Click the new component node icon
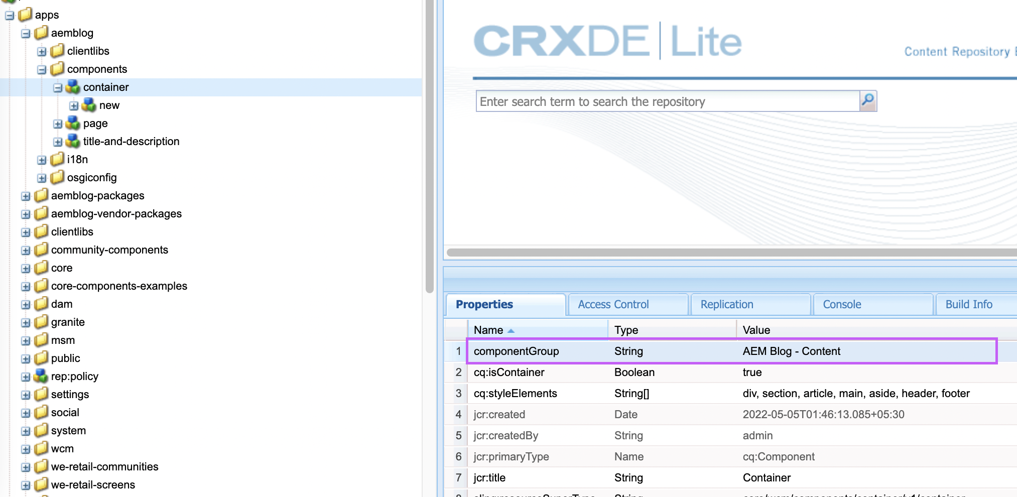1017x497 pixels. coord(89,105)
